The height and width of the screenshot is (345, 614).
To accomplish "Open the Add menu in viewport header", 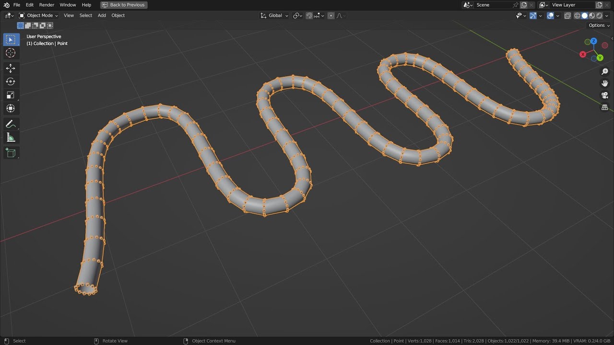I will point(102,15).
